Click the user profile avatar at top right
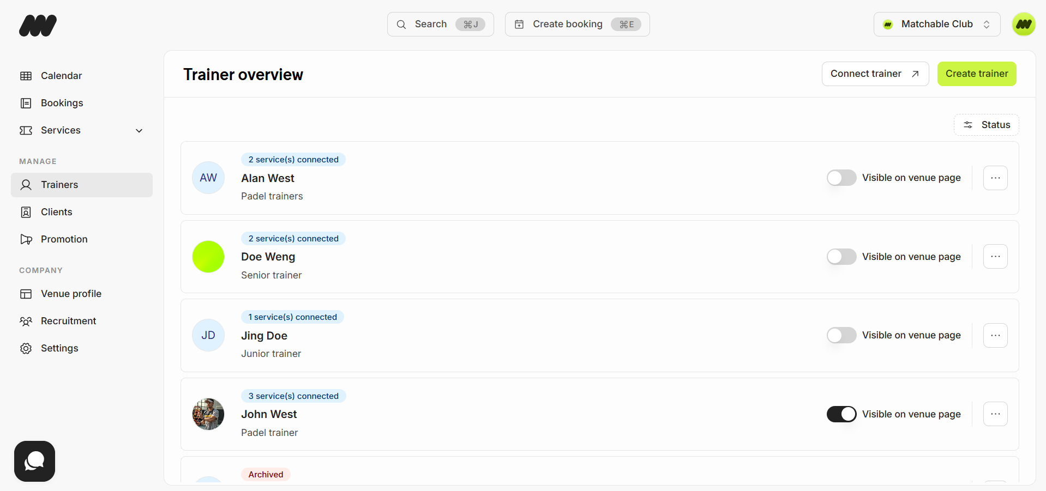This screenshot has height=491, width=1046. tap(1024, 24)
